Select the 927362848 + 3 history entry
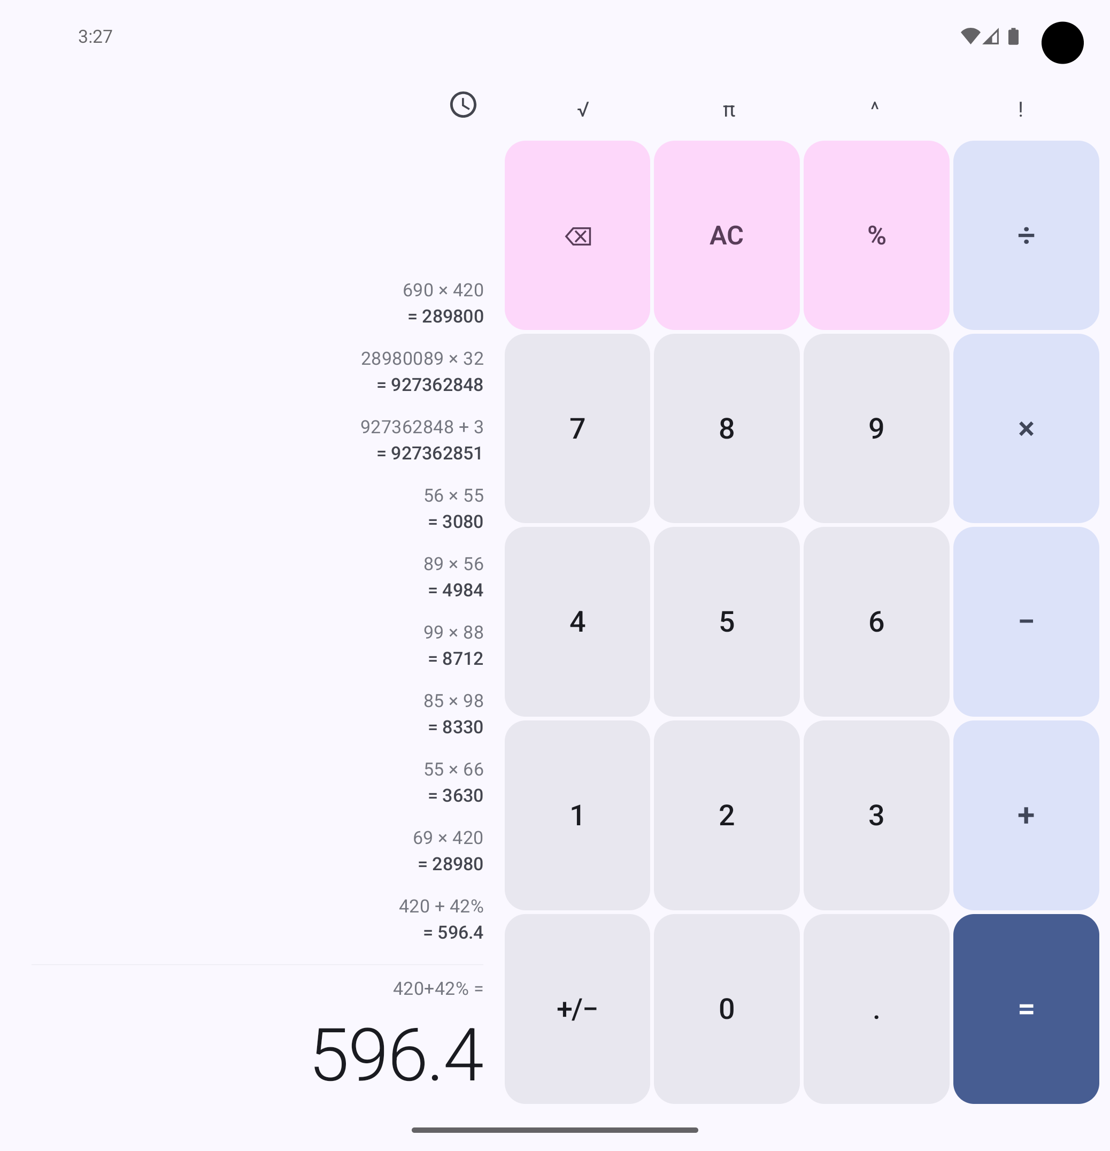 point(422,440)
